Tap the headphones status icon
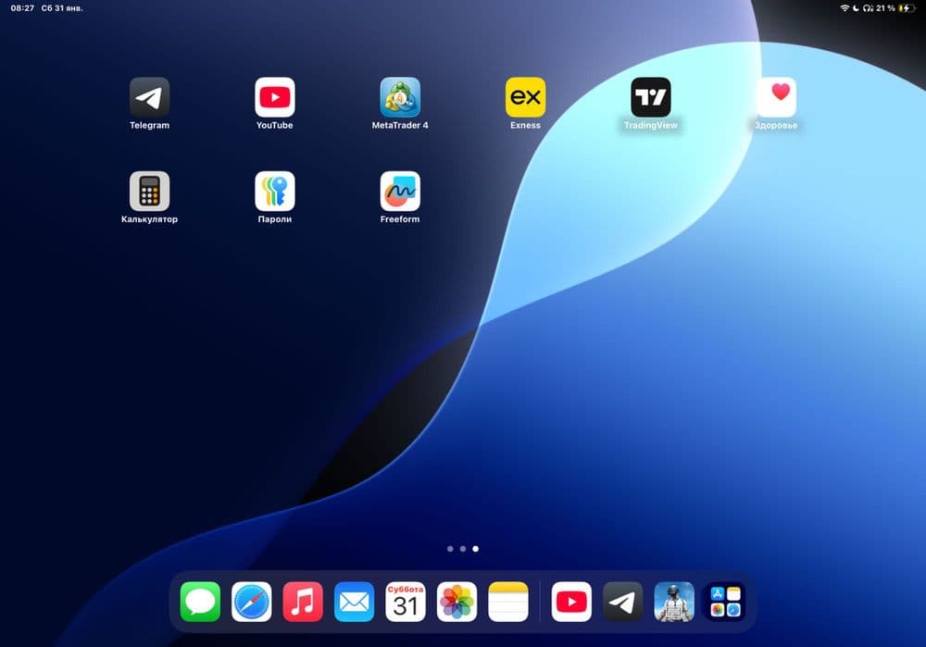Screen dimensions: 926x647 click(869, 8)
